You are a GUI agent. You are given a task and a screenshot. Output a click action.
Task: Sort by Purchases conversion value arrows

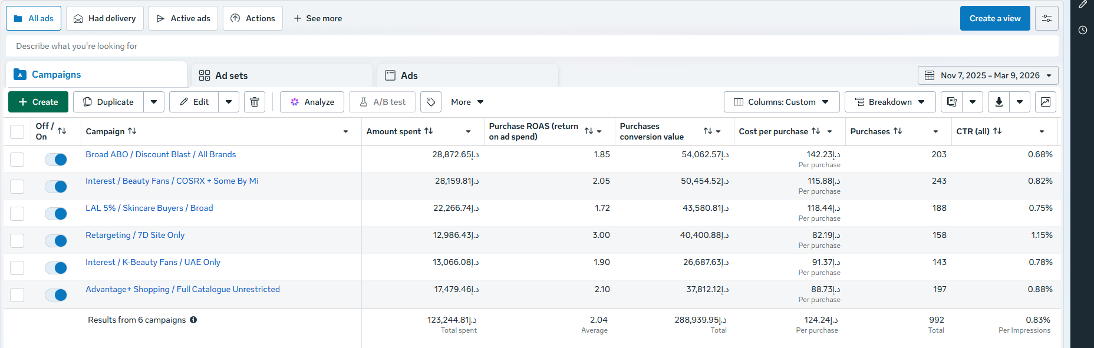pyautogui.click(x=708, y=131)
